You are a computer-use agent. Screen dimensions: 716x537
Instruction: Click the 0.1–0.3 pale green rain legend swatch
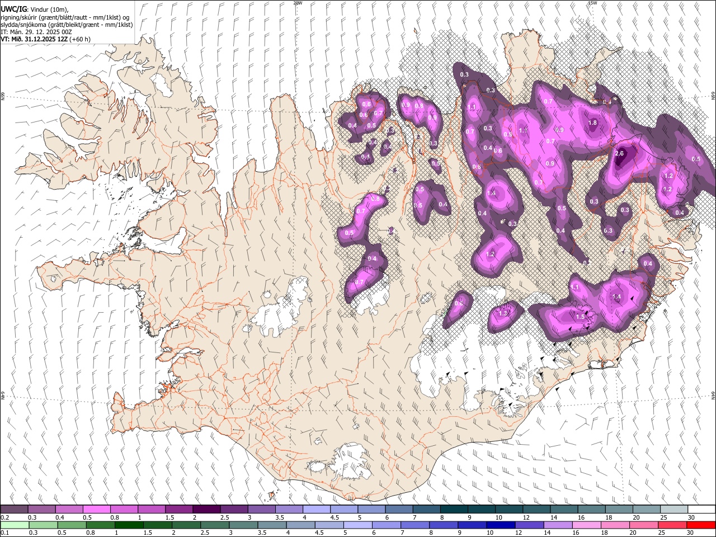tap(14, 525)
